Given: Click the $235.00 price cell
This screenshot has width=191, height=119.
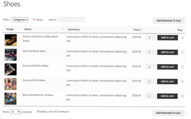Looking at the screenshot, I should 137,66.
